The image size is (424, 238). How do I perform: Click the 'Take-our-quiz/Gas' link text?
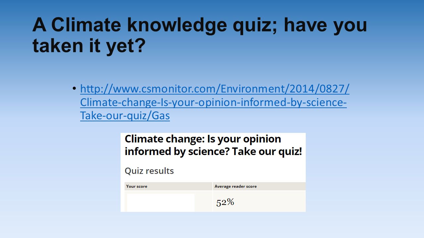click(x=125, y=116)
